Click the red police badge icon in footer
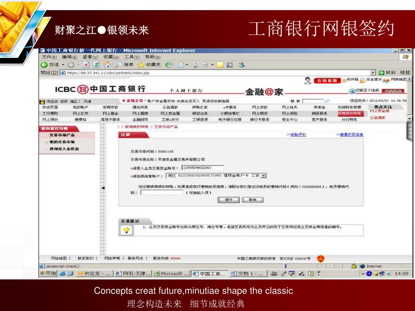415x311 pixels. coord(321,258)
